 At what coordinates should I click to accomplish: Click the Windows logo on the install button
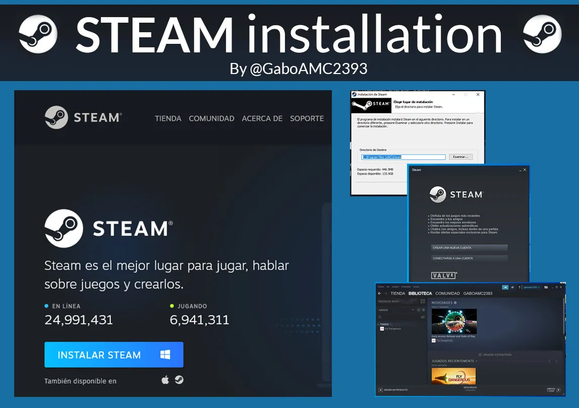point(165,355)
